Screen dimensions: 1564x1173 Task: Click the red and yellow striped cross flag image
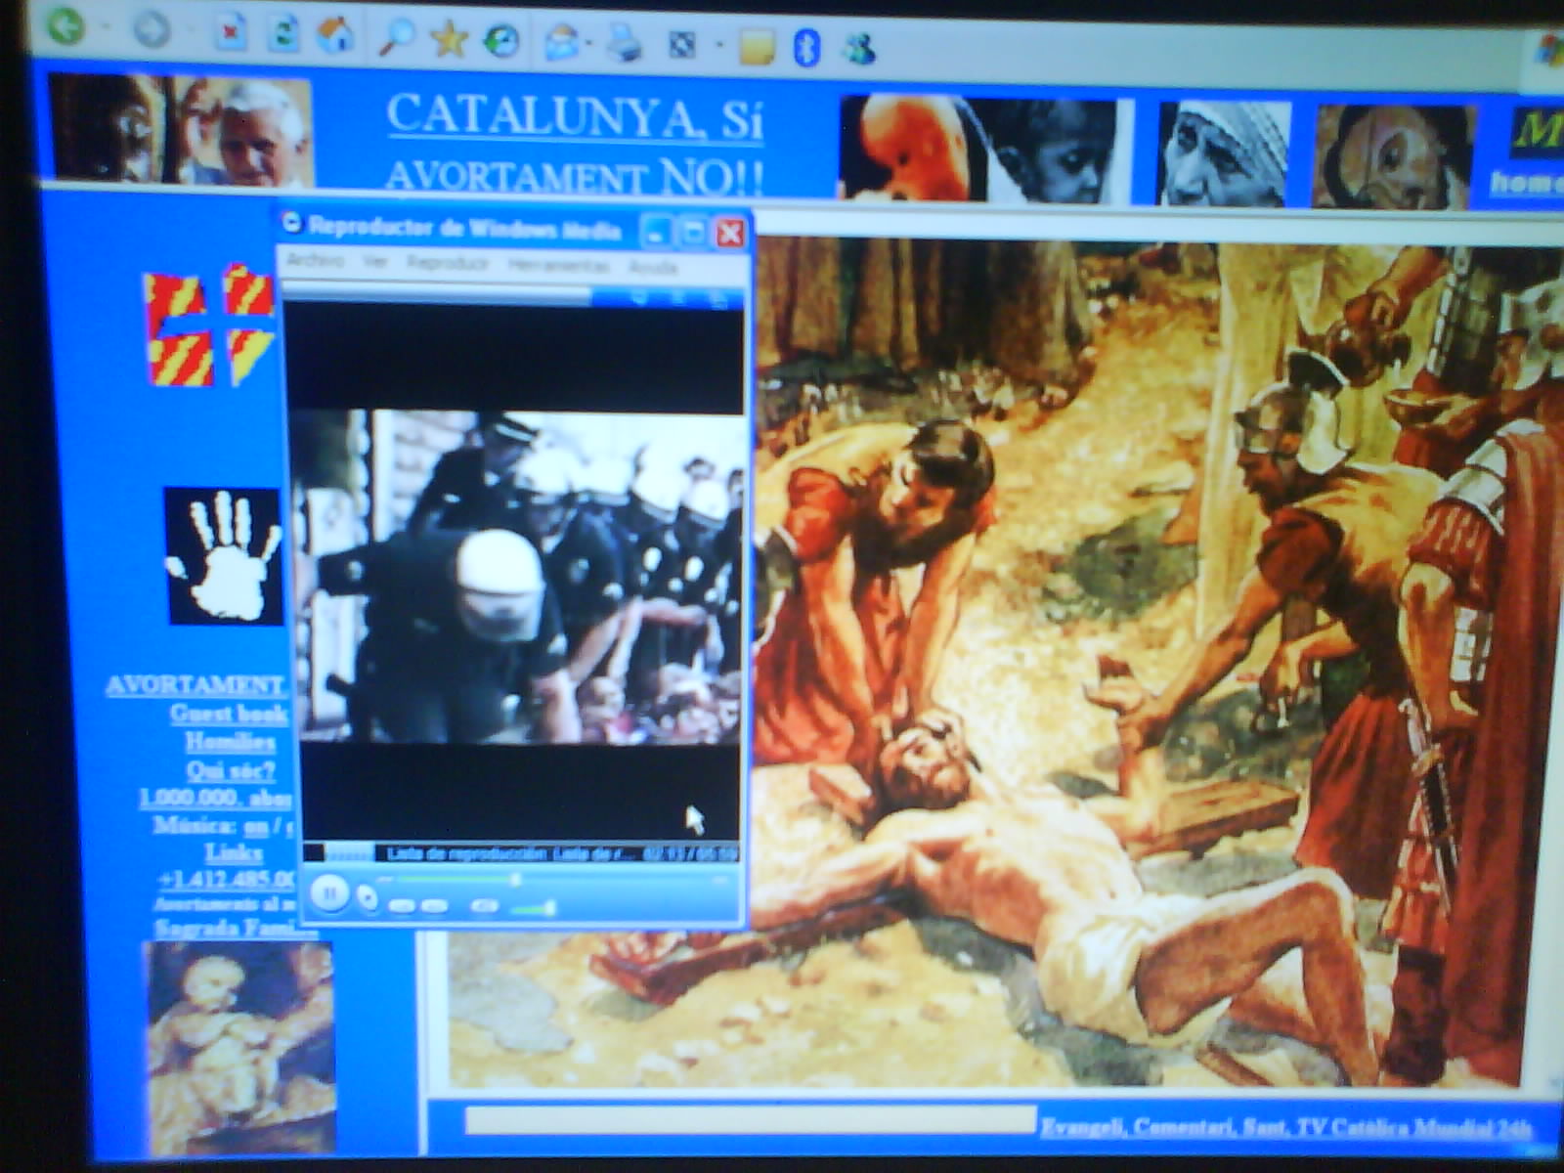click(209, 326)
